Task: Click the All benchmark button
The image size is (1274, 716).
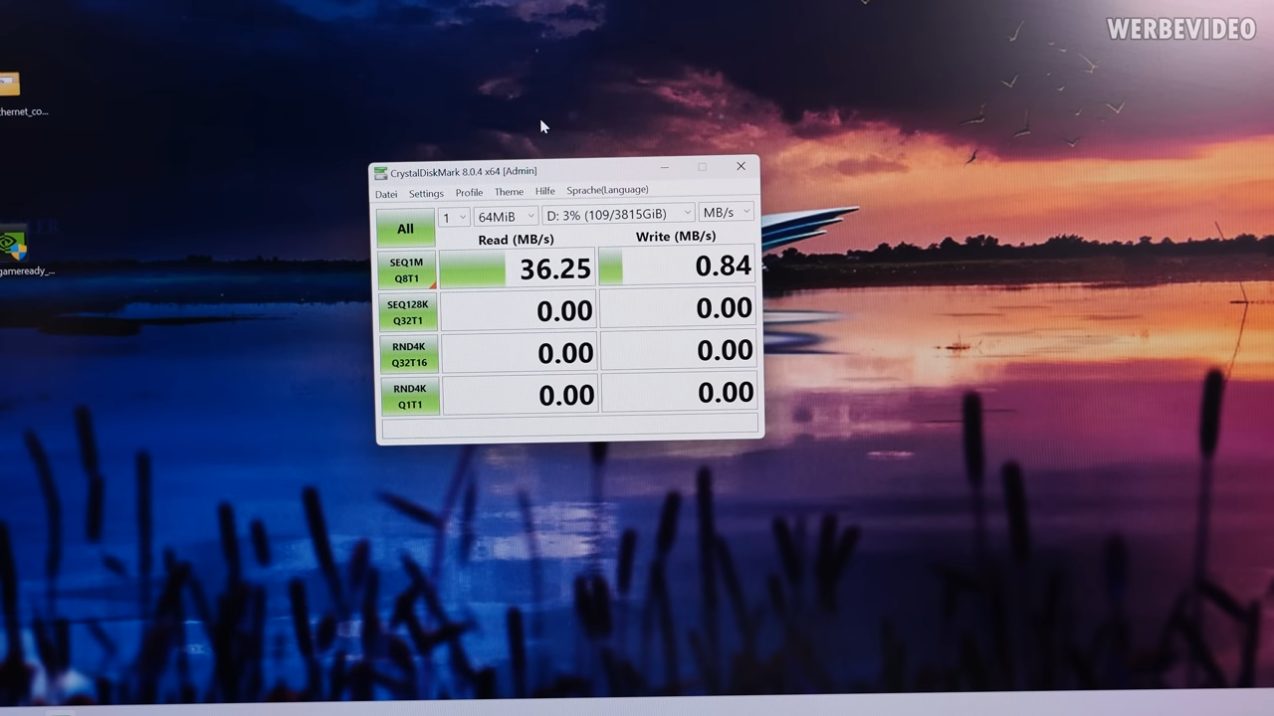Action: (405, 230)
